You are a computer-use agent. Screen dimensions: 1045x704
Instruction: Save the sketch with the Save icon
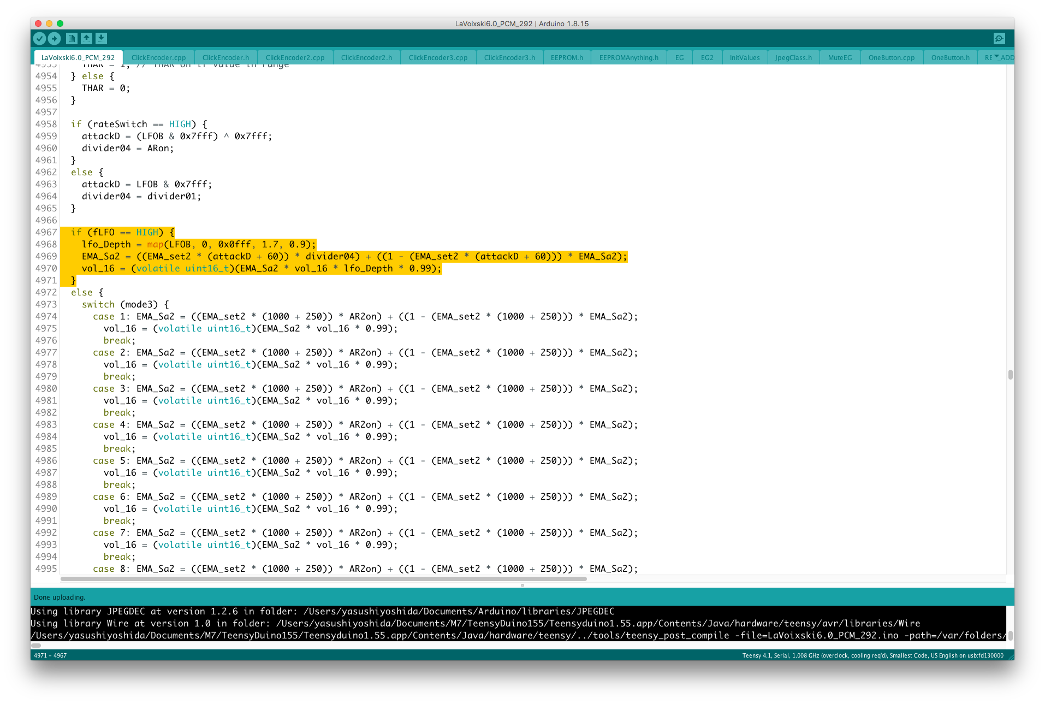[101, 38]
